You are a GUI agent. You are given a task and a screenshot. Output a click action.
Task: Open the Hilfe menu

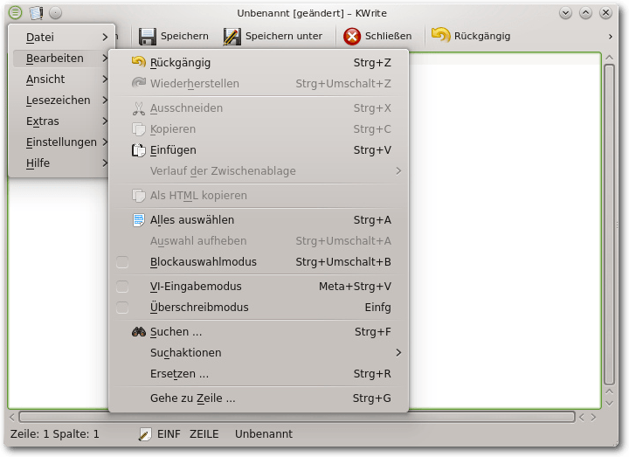tap(61, 163)
